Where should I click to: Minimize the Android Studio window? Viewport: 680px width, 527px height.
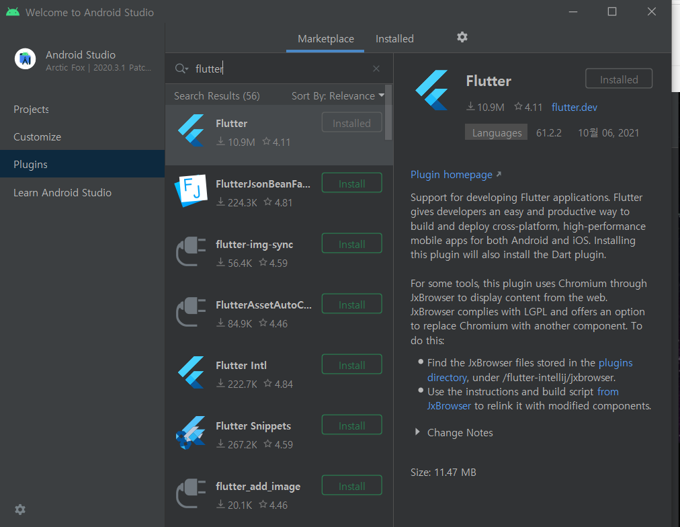coord(573,11)
